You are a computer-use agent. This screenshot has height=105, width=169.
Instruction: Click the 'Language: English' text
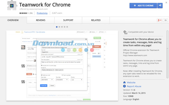pyautogui.click(x=131, y=99)
